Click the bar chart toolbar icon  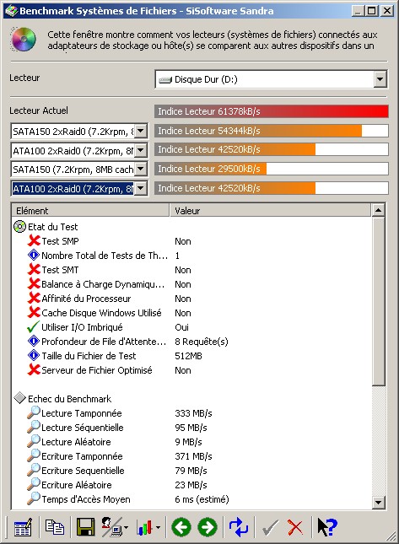(145, 527)
